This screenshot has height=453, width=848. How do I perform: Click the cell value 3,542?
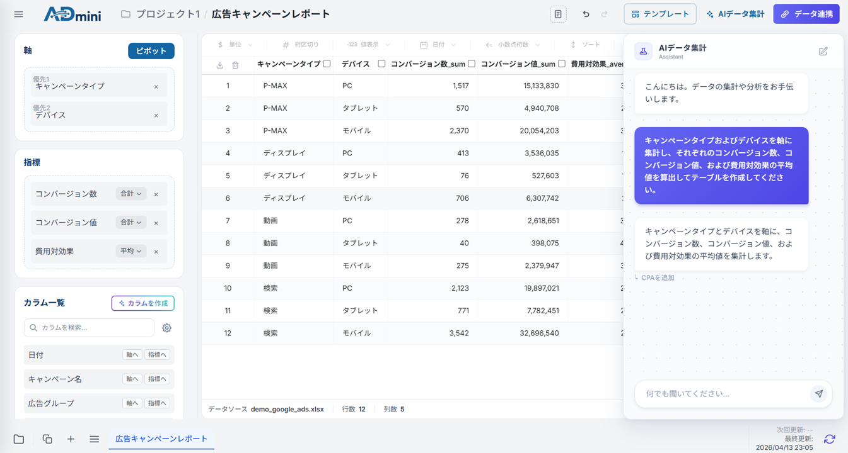(459, 333)
